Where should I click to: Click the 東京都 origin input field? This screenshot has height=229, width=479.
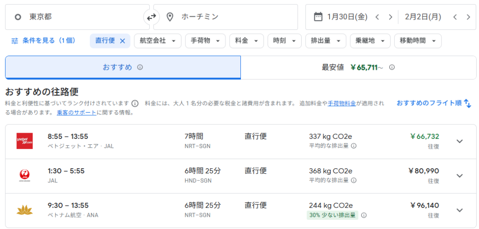(77, 17)
